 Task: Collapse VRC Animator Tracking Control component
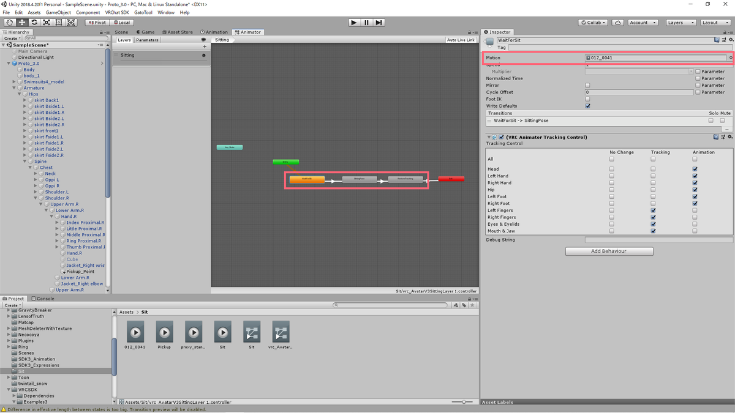(489, 137)
